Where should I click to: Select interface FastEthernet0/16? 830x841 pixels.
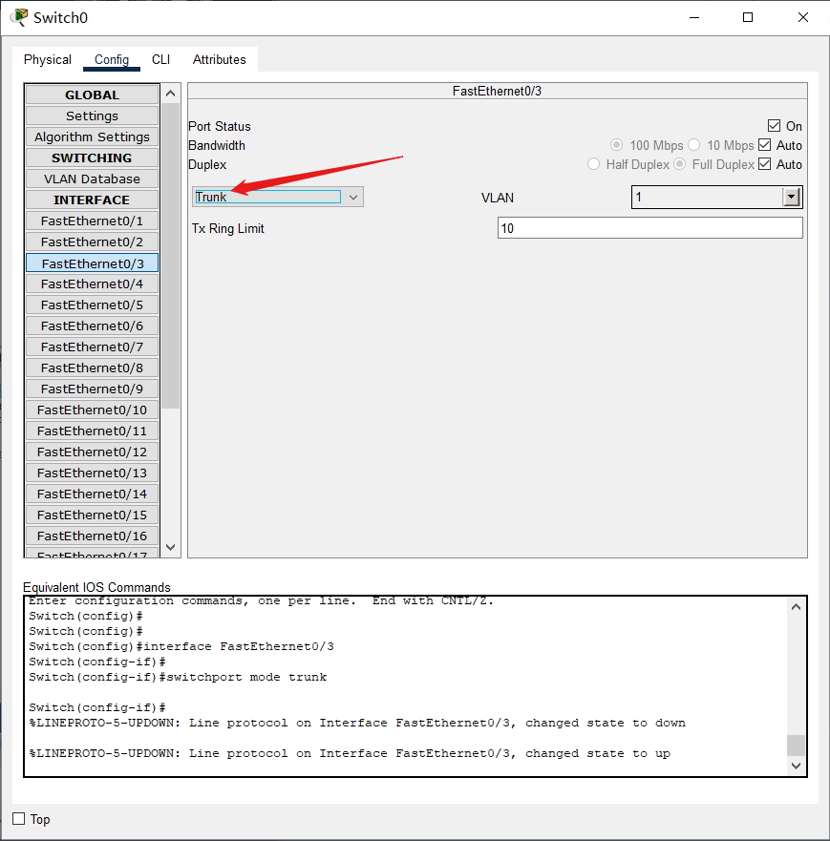point(93,536)
